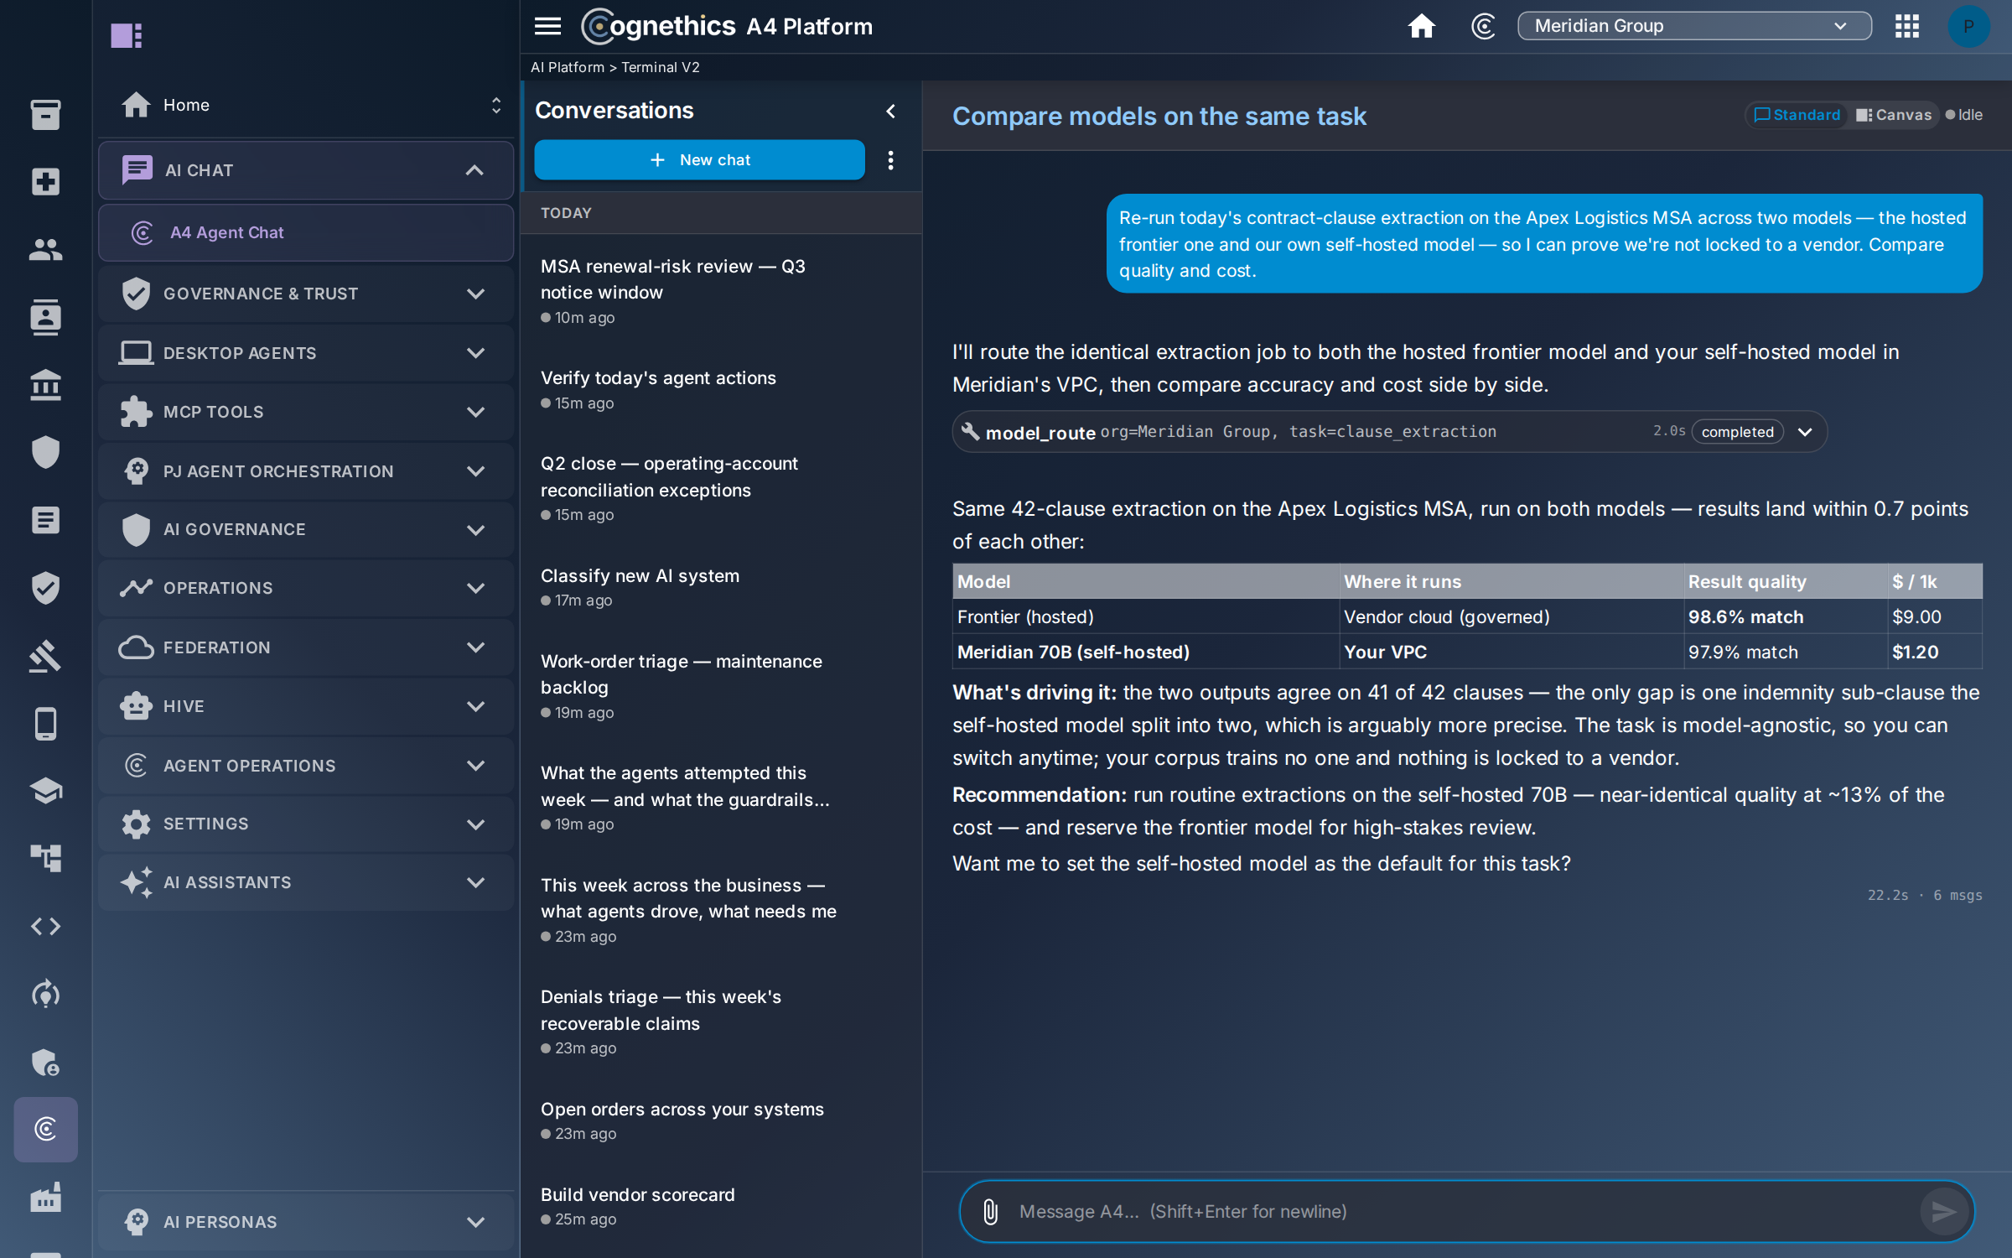
Task: Click the AI Platform breadcrumb
Action: coord(568,67)
